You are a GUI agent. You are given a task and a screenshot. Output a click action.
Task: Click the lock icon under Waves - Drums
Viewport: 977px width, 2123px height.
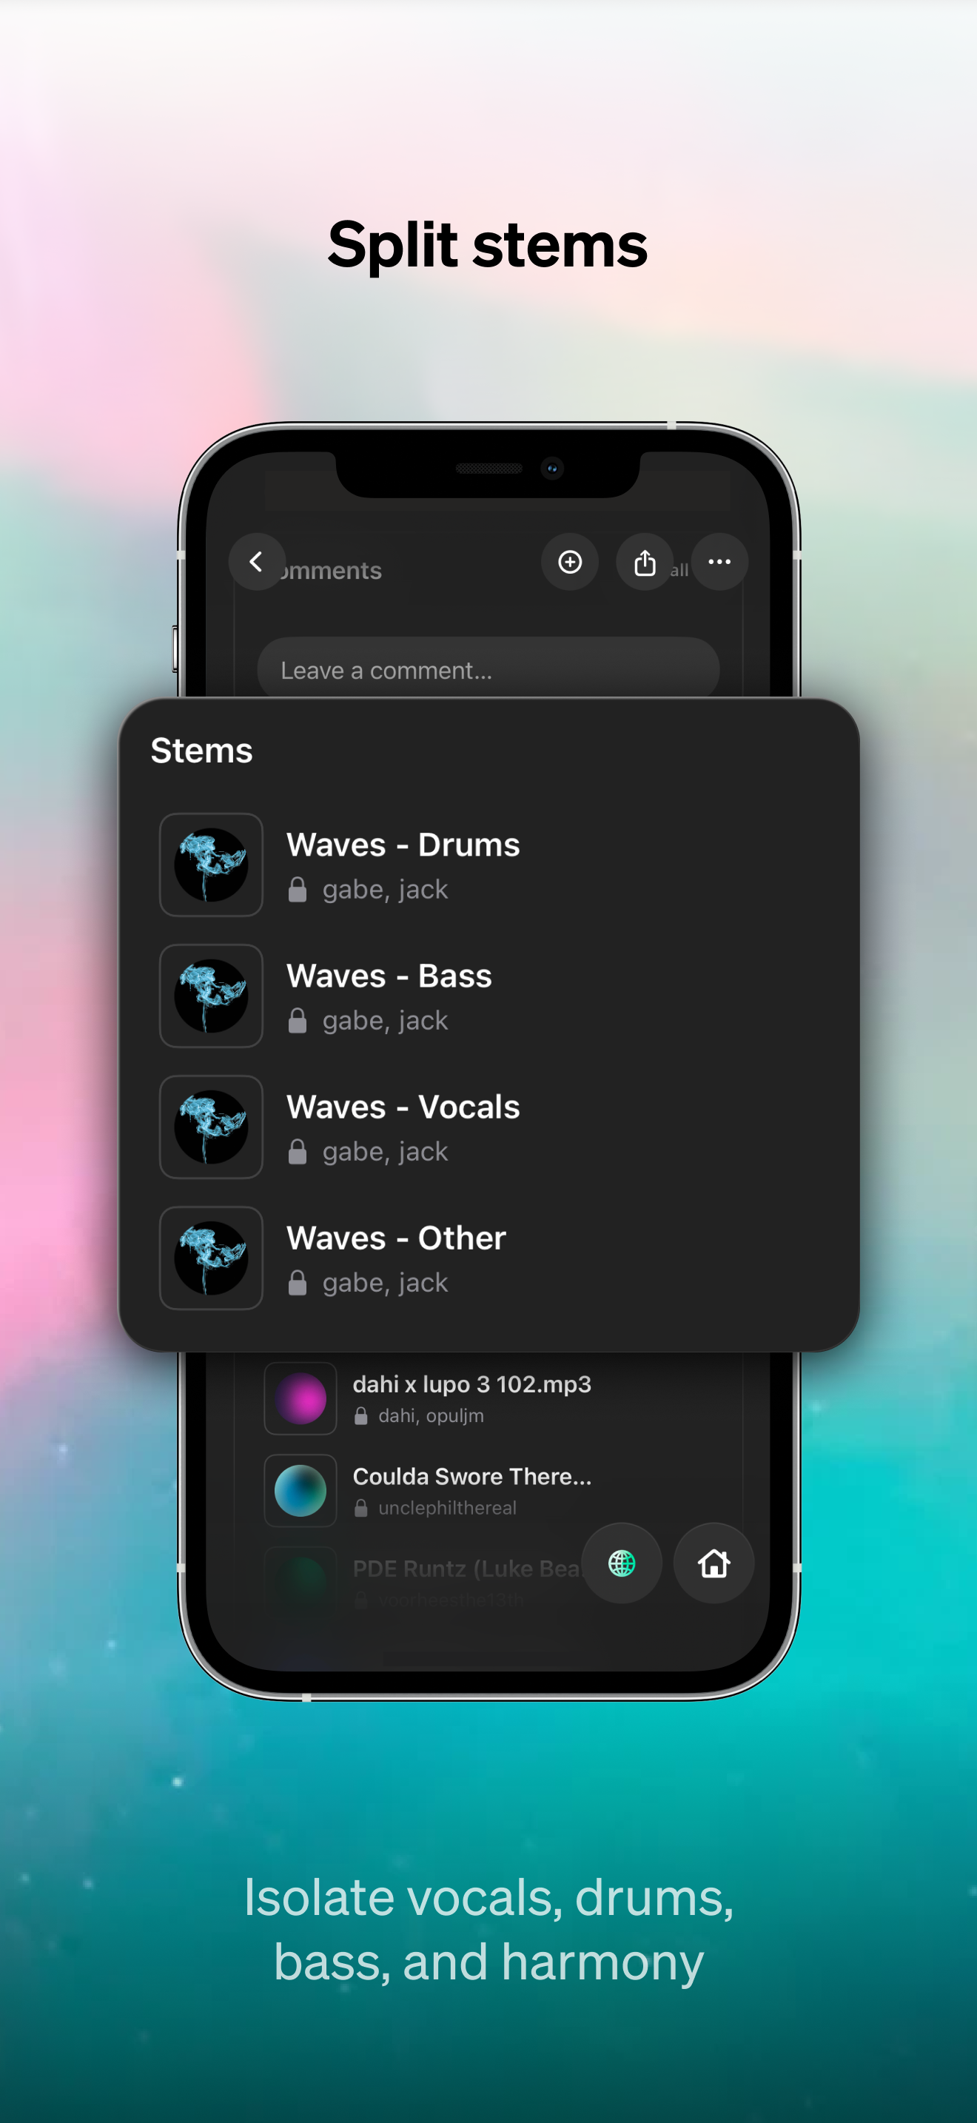coord(298,890)
